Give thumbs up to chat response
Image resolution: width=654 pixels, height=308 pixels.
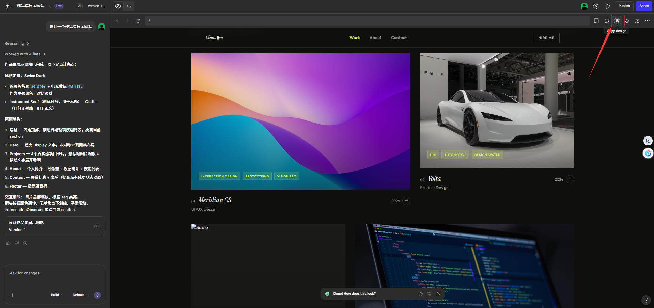click(x=9, y=243)
